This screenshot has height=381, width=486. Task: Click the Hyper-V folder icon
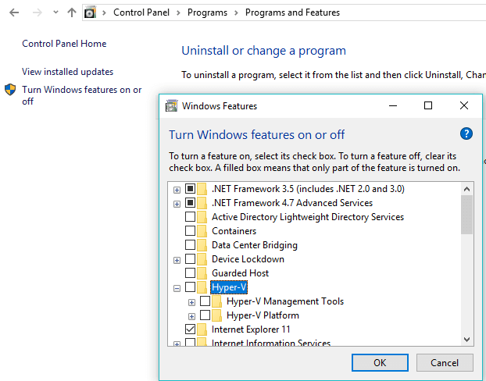(202, 287)
